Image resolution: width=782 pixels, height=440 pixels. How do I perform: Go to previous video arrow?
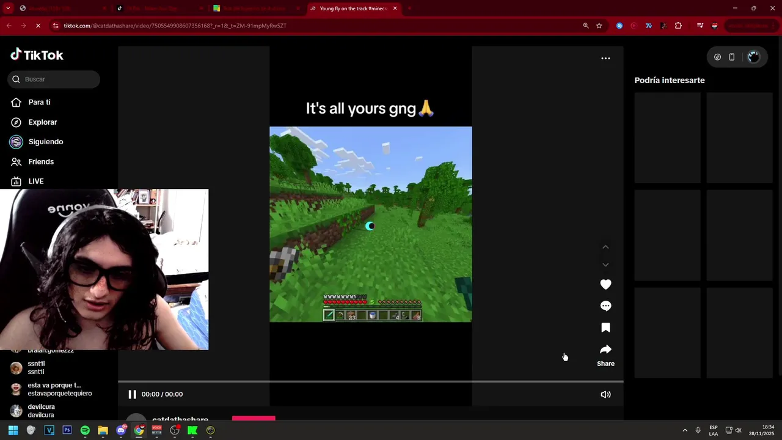(x=605, y=247)
